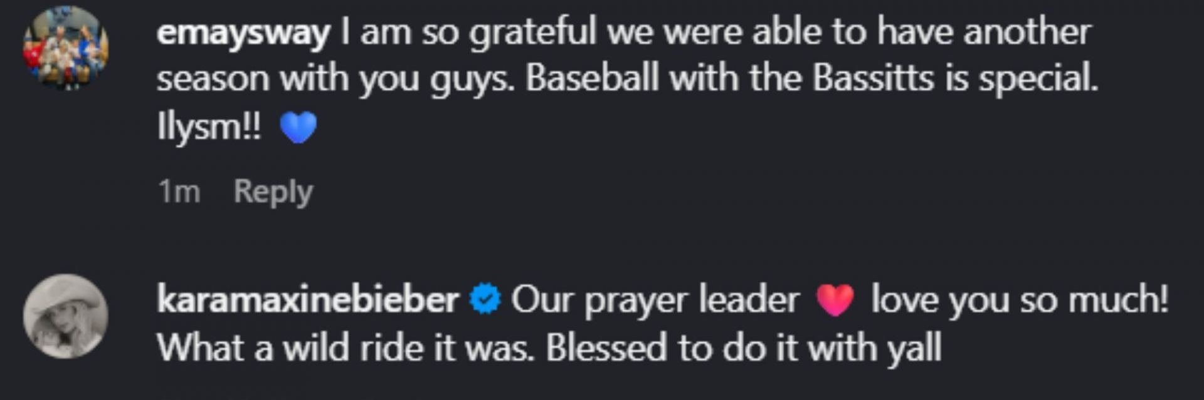Click the "Ilysm!!" text
Viewport: 1204px width, 400px height.
click(209, 127)
